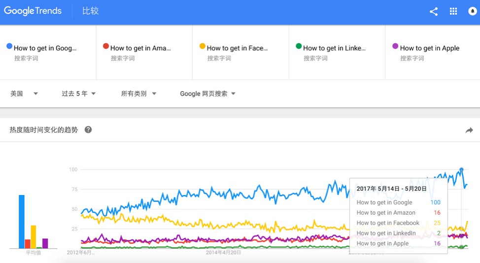Viewport: 480px width, 263px height.
Task: Expand the 所有类别 category dropdown
Action: point(138,94)
